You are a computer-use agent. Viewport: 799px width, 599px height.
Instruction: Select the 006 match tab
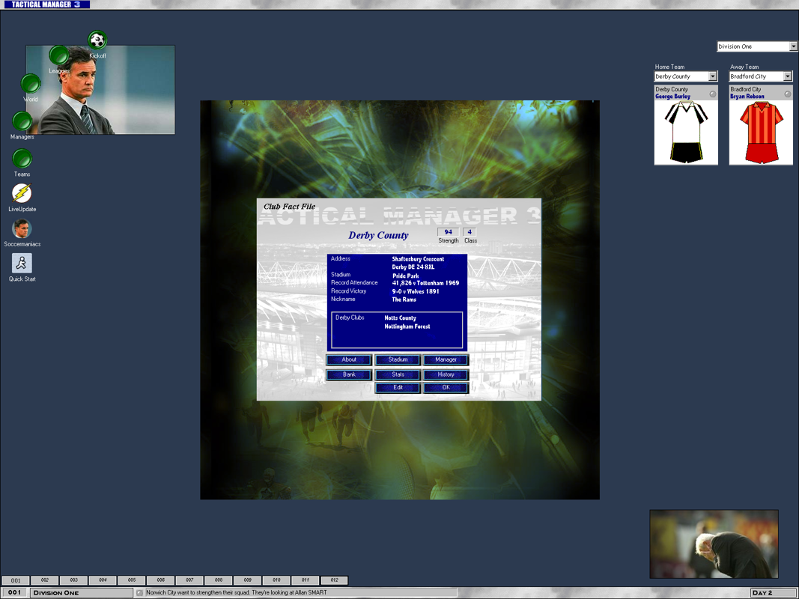[160, 580]
